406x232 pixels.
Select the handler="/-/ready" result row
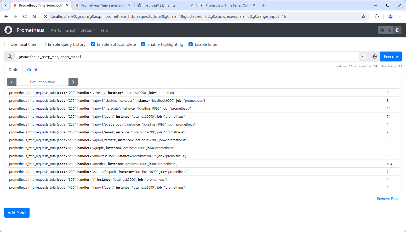203,93
